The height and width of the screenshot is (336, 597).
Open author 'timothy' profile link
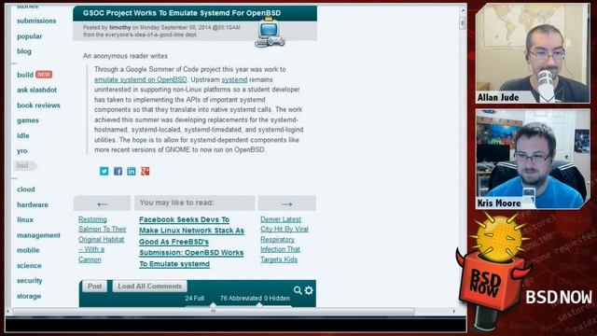120,27
